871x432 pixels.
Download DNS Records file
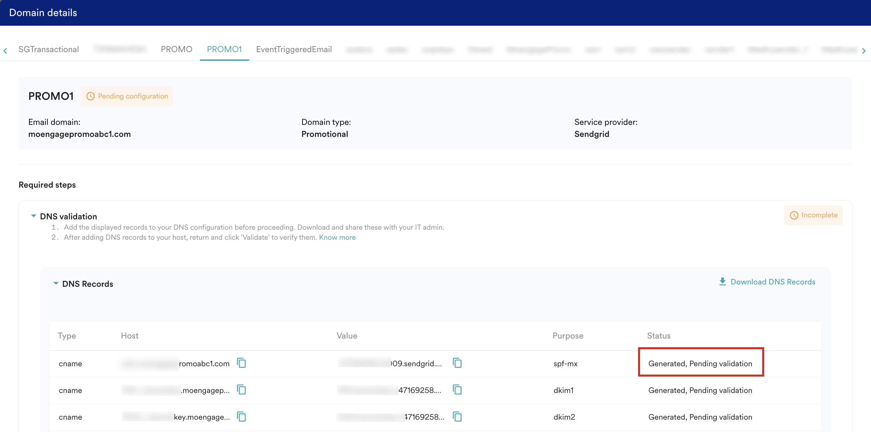[767, 282]
